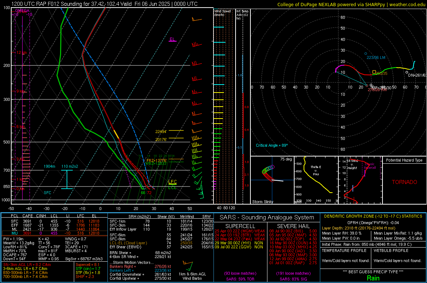Image resolution: width=427 pixels, height=283 pixels.
Task: Click the SFC parcel row label
Action: (14, 221)
